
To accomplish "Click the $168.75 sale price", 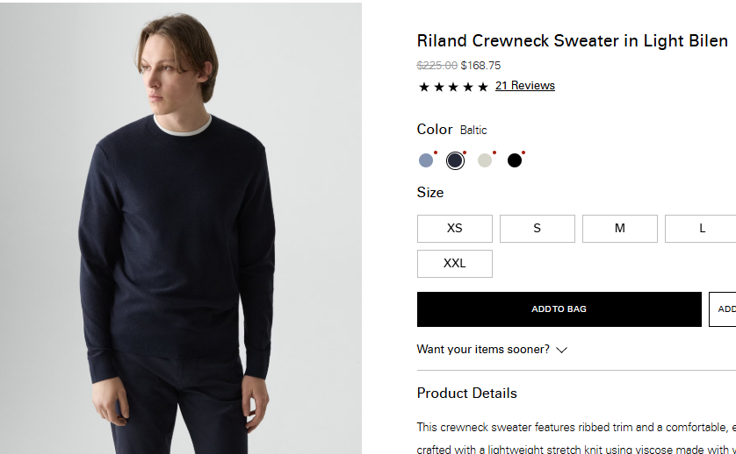I will click(480, 66).
